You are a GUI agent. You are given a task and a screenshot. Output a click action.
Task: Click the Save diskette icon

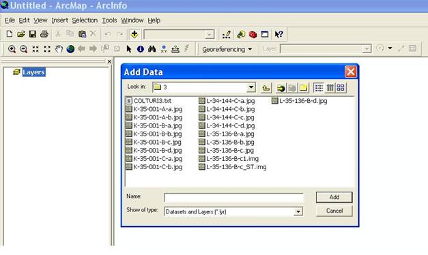point(33,34)
